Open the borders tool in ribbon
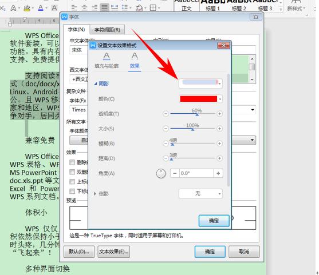This screenshot has height=275, width=319. coord(153,8)
